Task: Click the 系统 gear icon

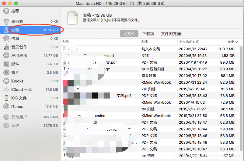Action: [6, 126]
